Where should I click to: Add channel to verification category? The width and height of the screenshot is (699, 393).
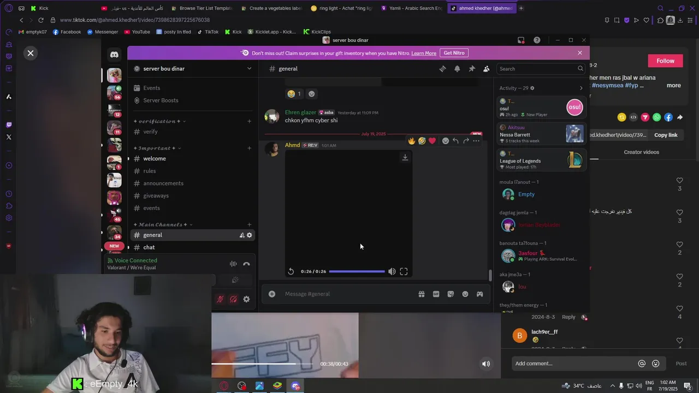(250, 121)
